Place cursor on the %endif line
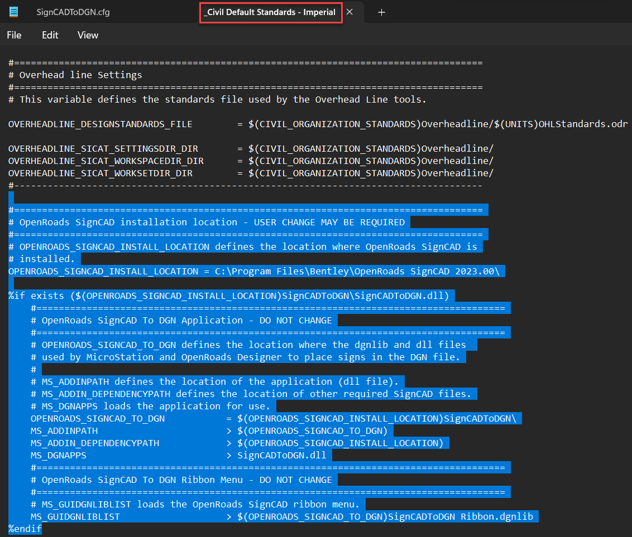Viewport: 632px width, 537px height. click(x=25, y=529)
